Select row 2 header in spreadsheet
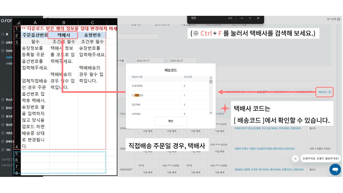The image size is (343, 193). (17, 35)
